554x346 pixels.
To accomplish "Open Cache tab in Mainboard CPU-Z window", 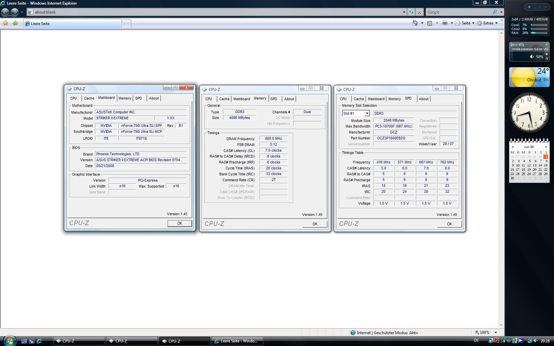I will pyautogui.click(x=89, y=98).
